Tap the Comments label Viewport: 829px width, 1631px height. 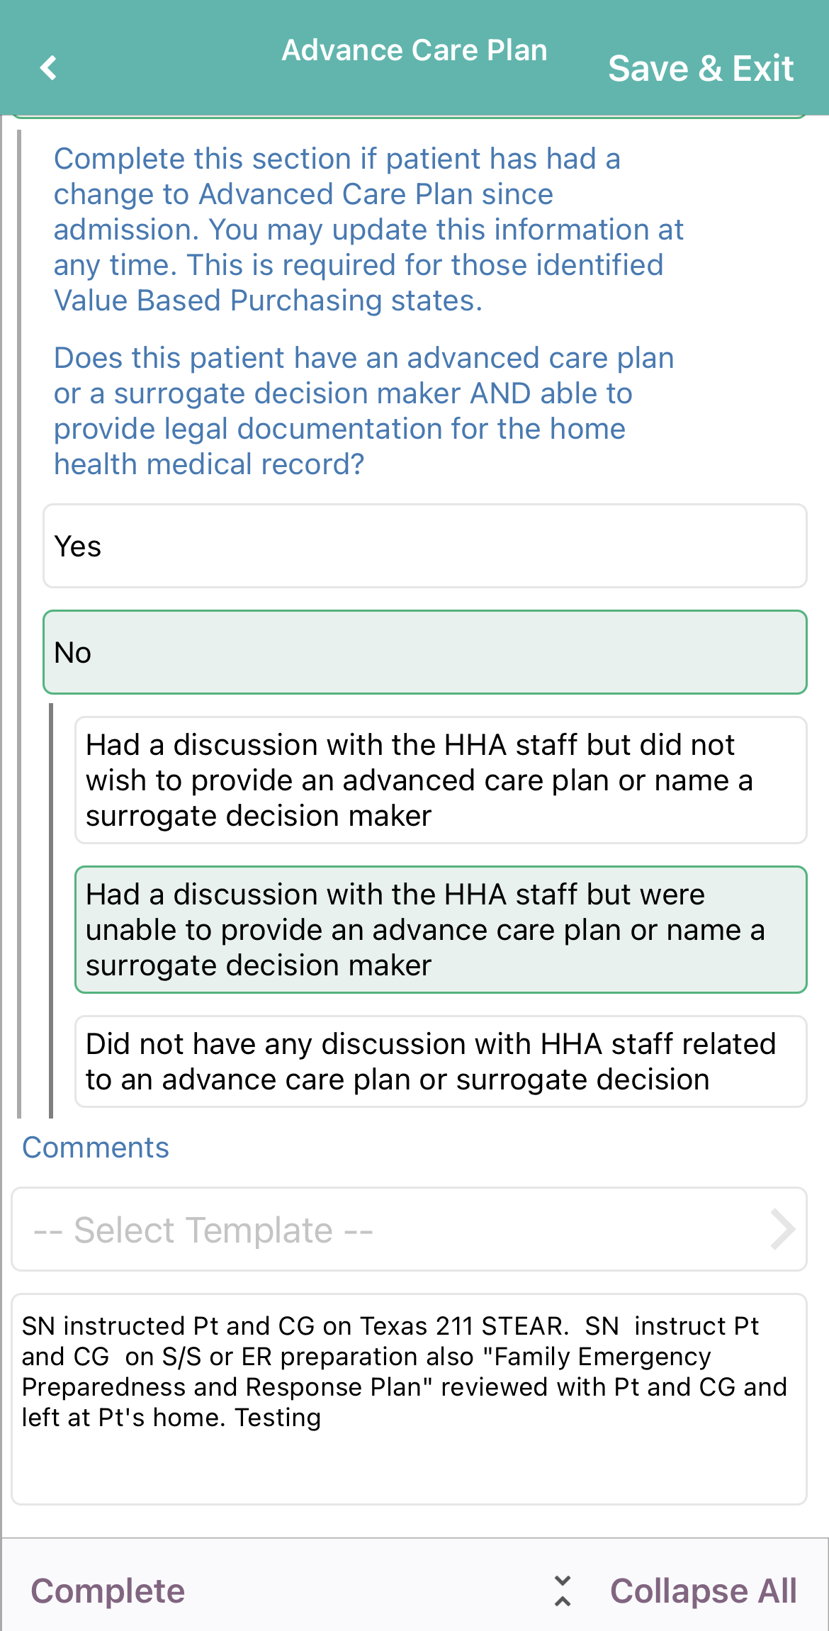click(96, 1147)
